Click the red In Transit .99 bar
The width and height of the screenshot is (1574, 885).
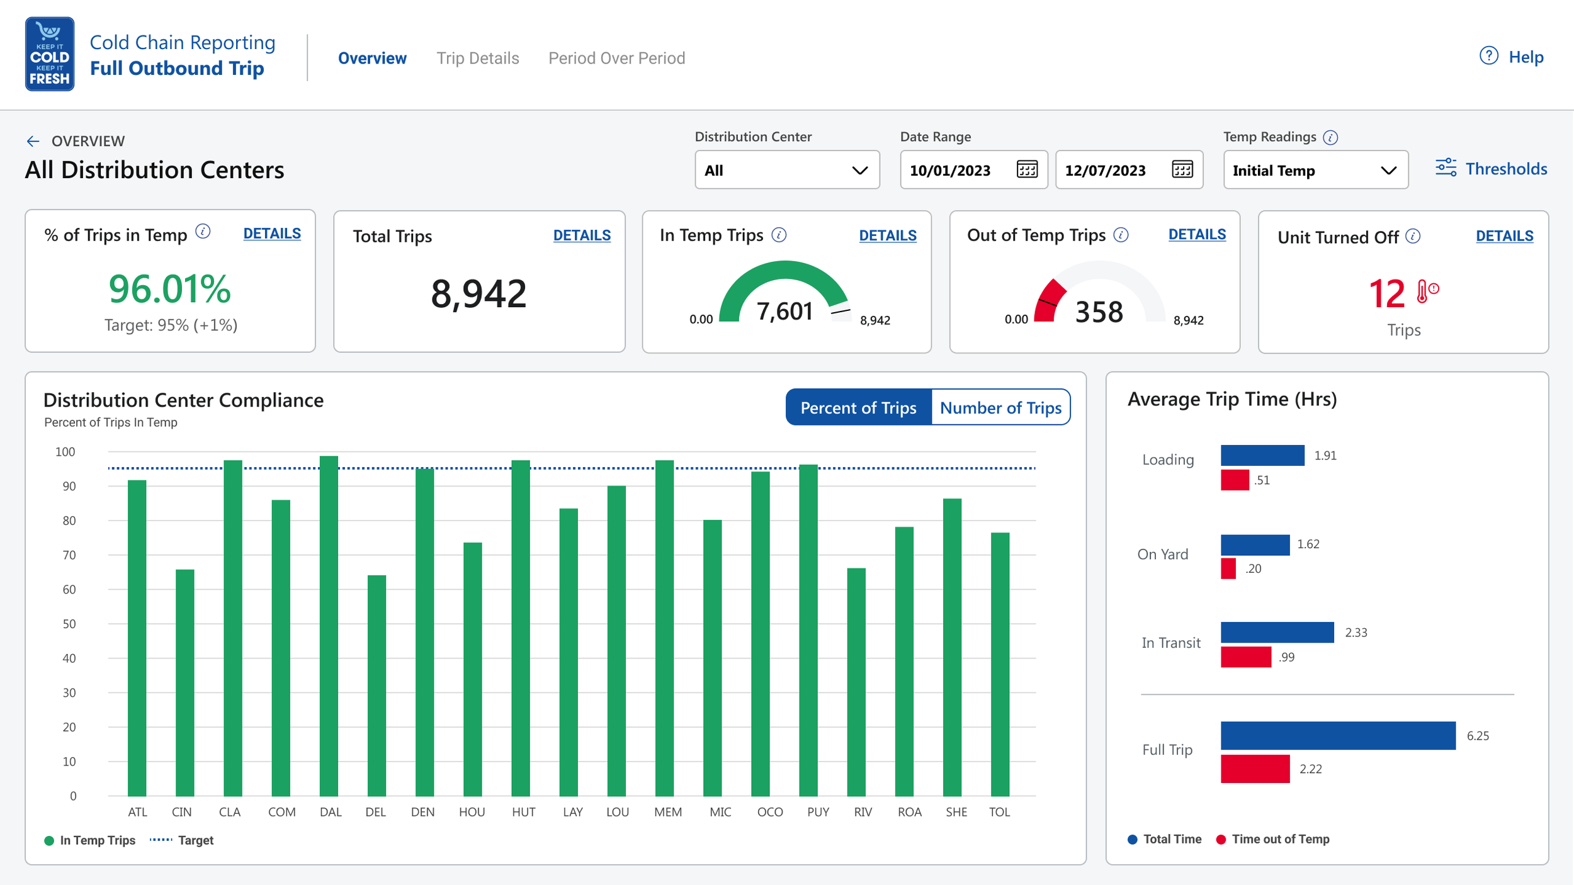click(x=1246, y=657)
